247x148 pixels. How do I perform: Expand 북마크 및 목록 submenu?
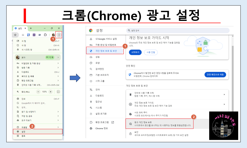(38, 76)
